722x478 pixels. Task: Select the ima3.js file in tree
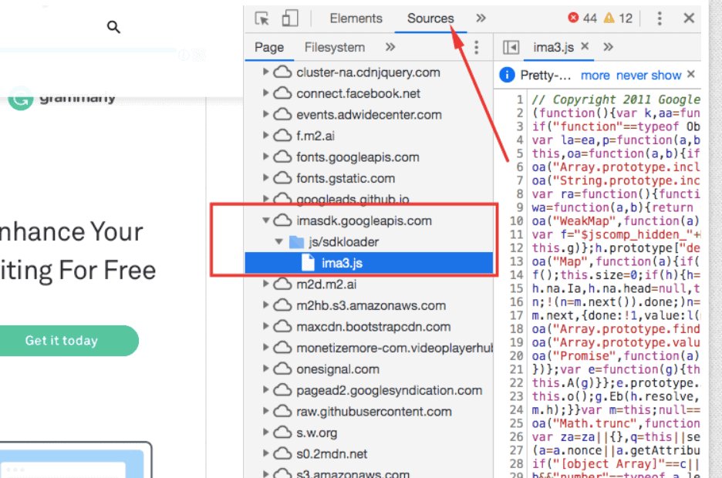tap(342, 263)
